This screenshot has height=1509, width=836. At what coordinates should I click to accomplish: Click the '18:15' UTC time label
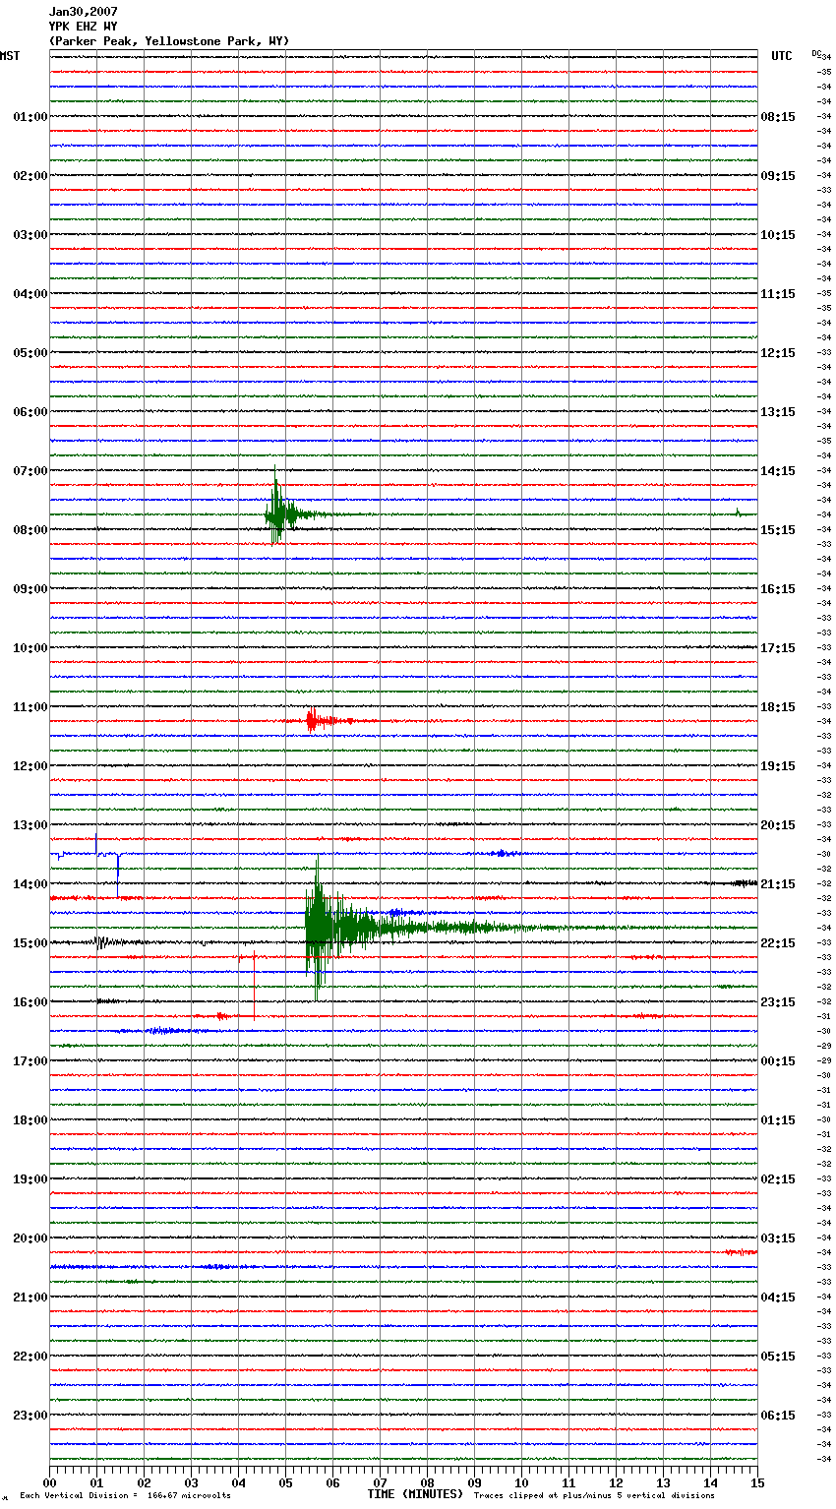pos(778,707)
